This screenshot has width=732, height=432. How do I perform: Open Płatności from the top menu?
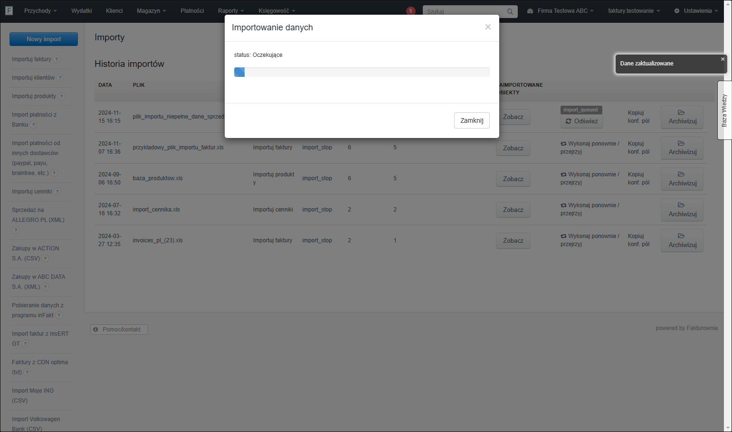pos(192,11)
